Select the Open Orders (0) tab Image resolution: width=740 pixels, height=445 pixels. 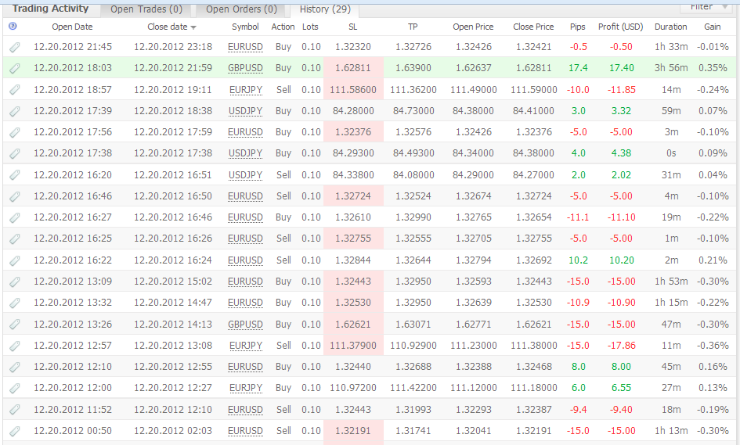click(241, 9)
